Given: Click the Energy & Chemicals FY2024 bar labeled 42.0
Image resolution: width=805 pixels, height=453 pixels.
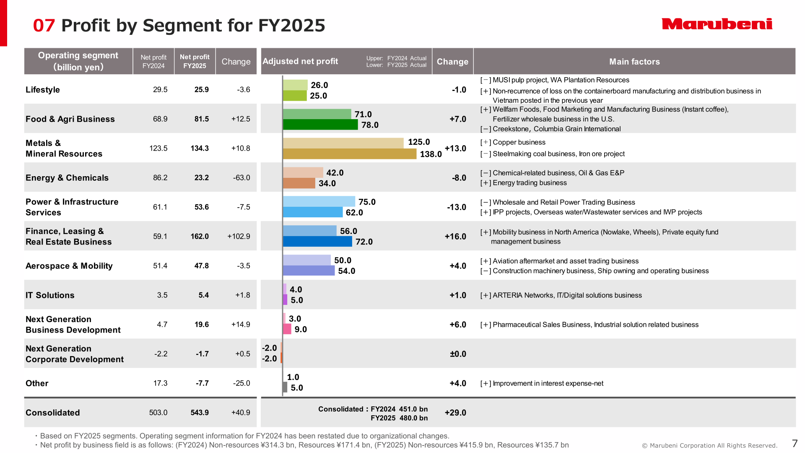Looking at the screenshot, I should tap(303, 172).
